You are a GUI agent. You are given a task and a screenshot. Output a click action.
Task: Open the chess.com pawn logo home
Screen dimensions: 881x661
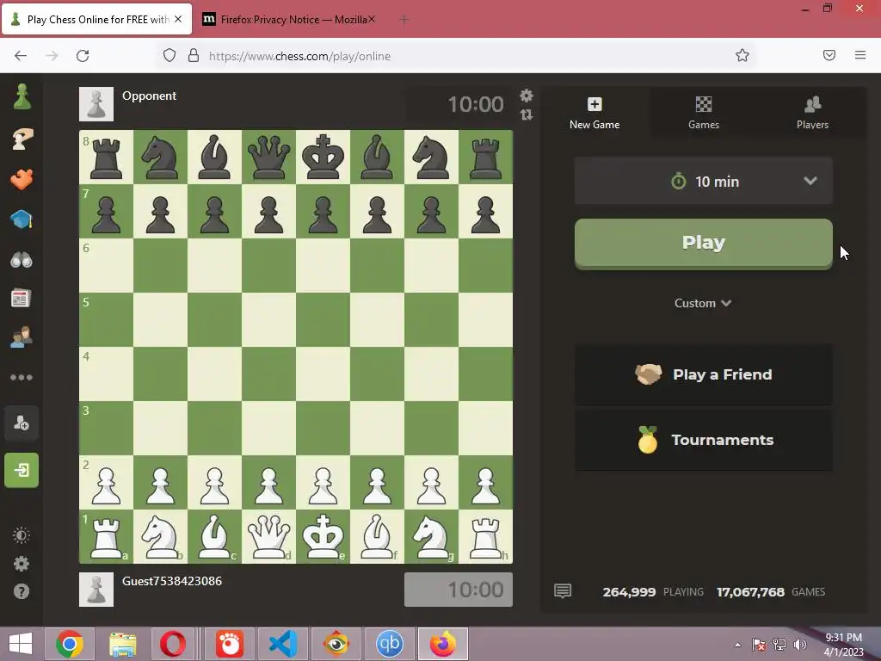22,96
